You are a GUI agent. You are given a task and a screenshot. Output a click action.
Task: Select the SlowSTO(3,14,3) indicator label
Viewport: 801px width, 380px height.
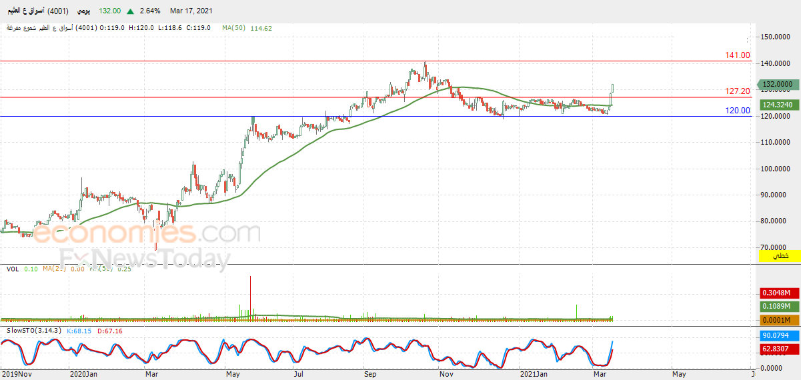[33, 331]
